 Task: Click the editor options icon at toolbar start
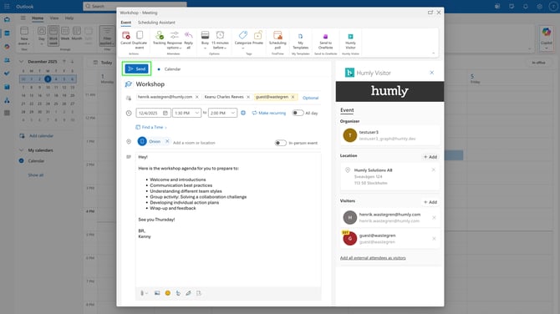tap(144, 293)
